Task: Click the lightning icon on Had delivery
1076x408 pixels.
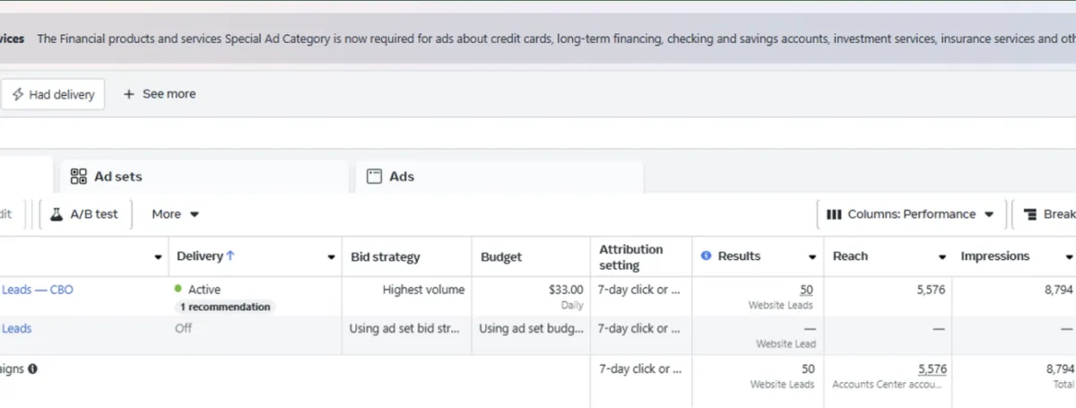Action: tap(18, 94)
